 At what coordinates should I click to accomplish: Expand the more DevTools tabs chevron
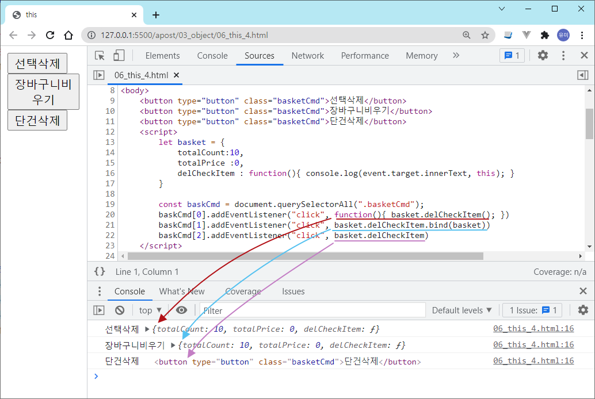click(456, 56)
